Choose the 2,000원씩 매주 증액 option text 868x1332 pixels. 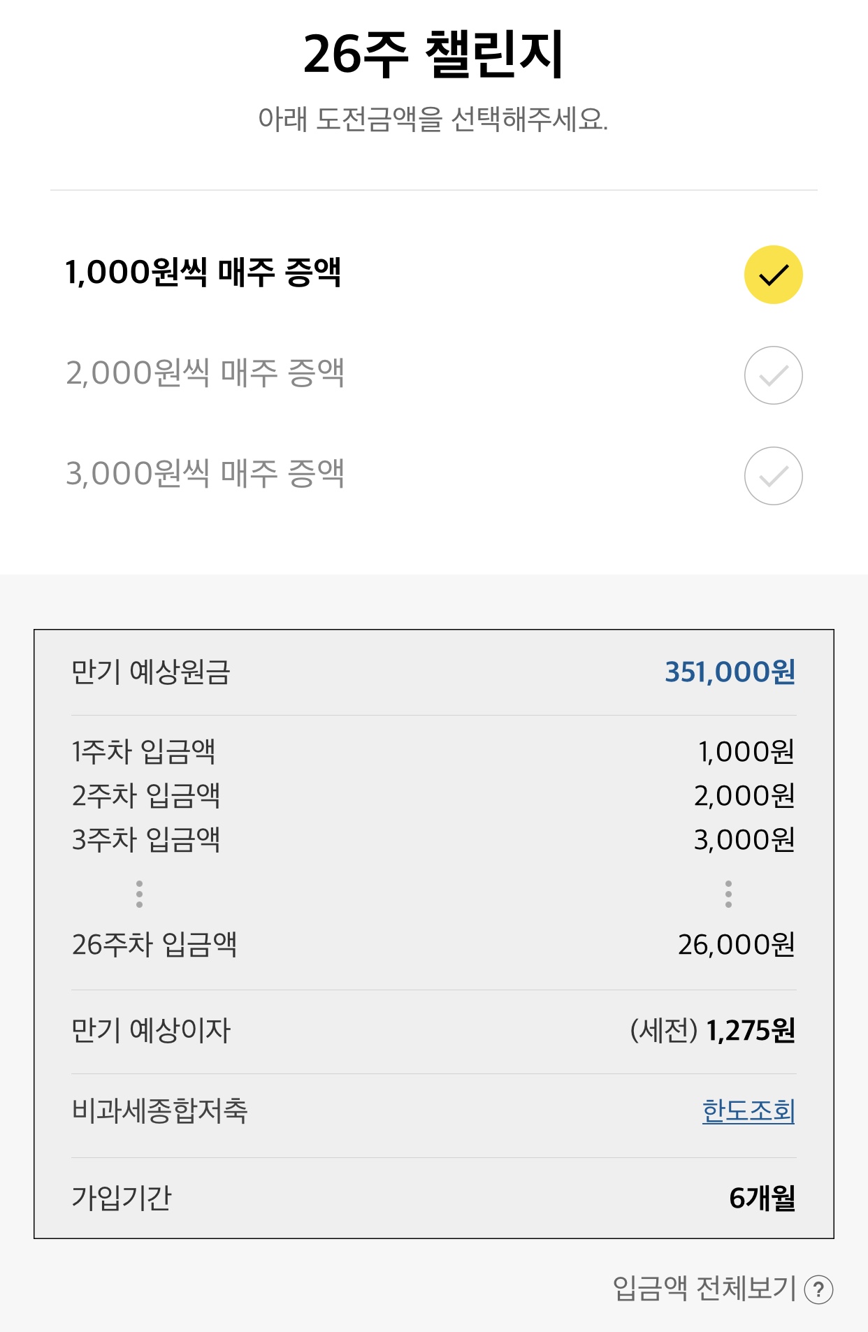click(205, 373)
